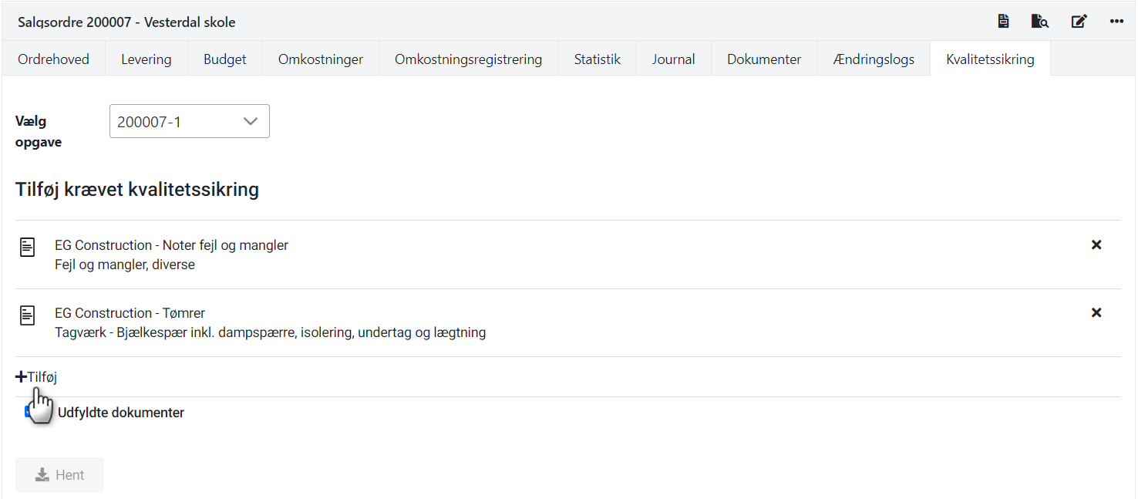Open the Tagværk - Bjælkespær document entry
Viewport: 1138px width, 499px height.
pos(270,332)
